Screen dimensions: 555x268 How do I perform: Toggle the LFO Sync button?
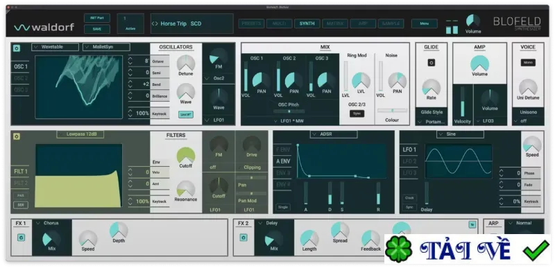point(409,207)
